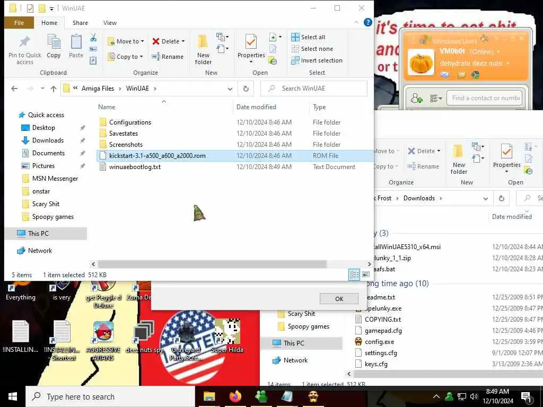Expand the Delete dropdown arrow in WinUAE

183,41
